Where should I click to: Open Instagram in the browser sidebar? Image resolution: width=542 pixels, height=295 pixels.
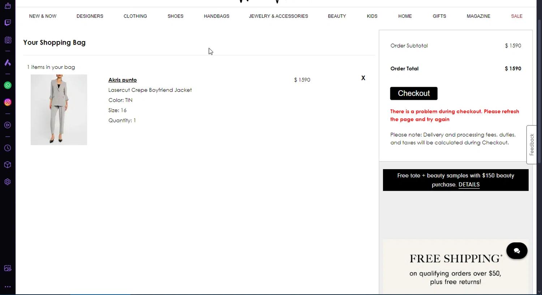(x=8, y=102)
